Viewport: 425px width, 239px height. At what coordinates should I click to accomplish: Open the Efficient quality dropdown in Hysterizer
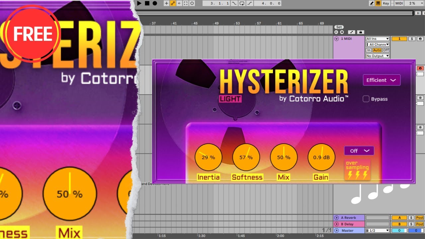point(382,80)
